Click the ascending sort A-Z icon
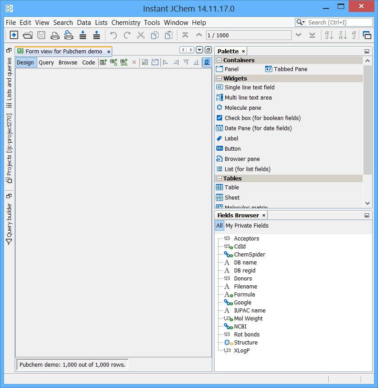 tap(329, 35)
